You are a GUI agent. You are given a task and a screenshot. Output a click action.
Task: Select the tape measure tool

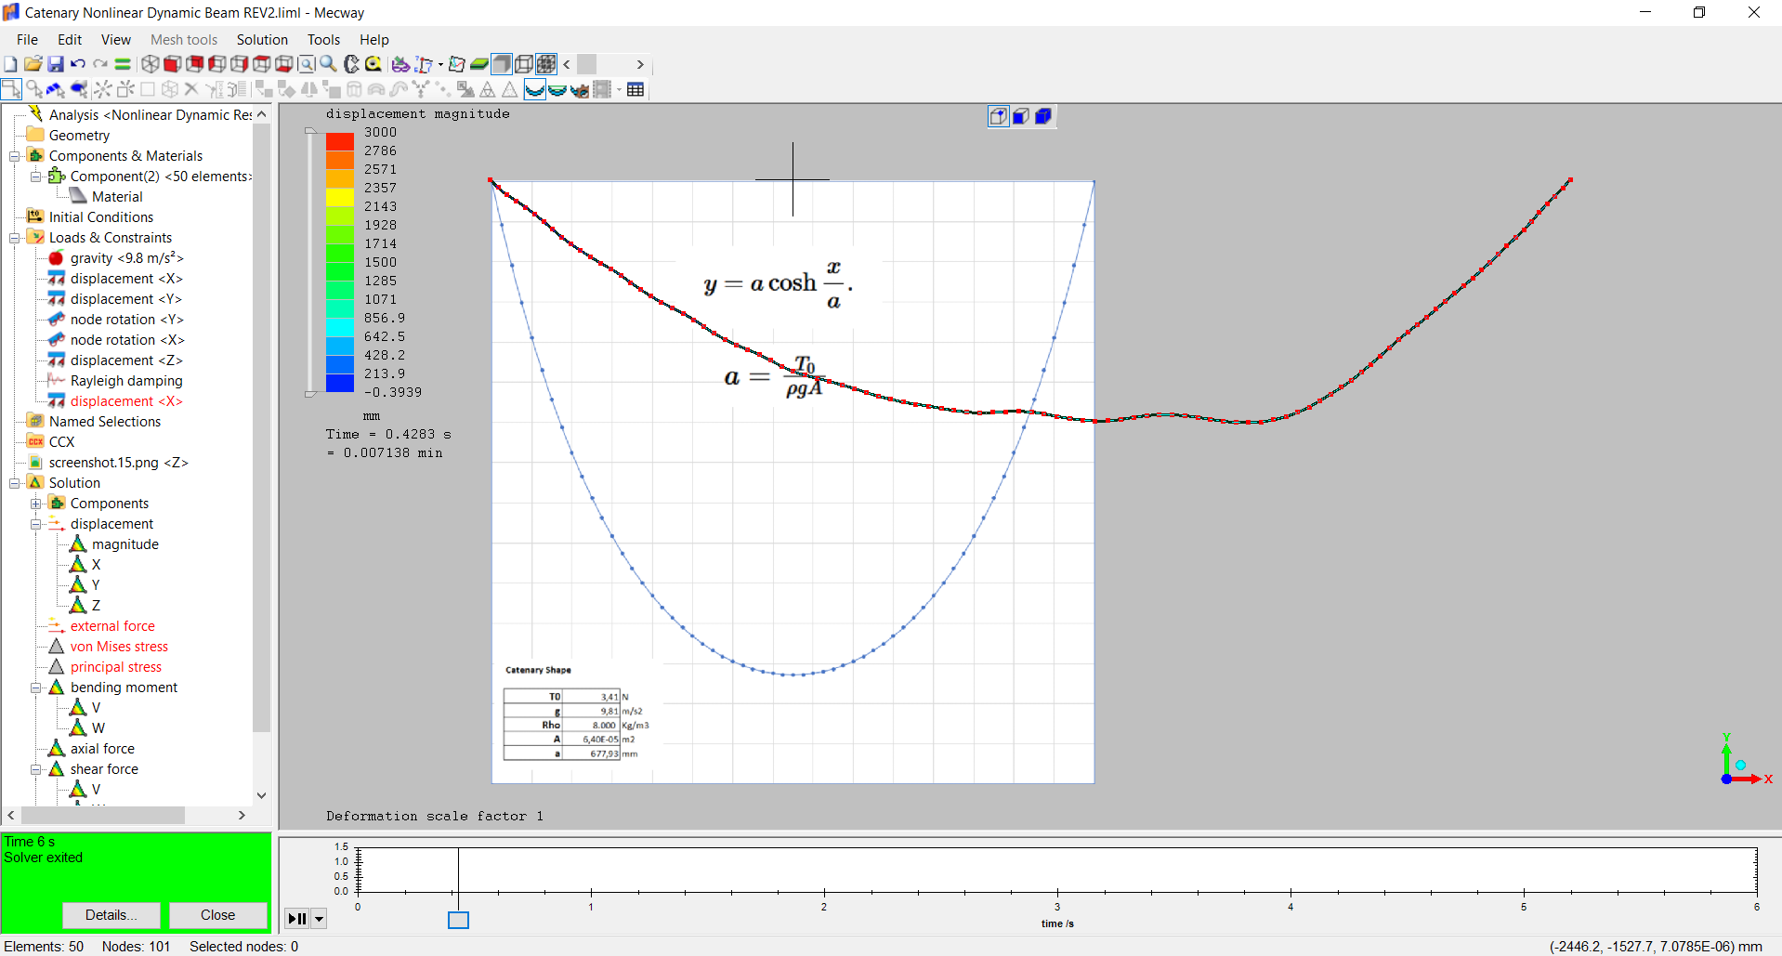click(373, 64)
